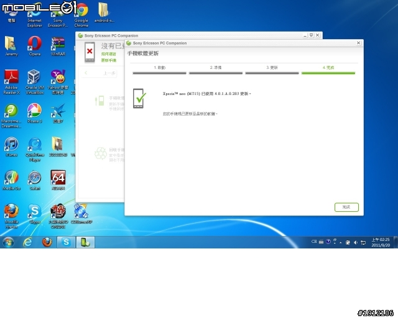Screen dimensions: 398x318
Task: Open the Skype desktop shortcut
Action: tap(35, 214)
